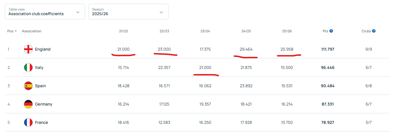Open the Season 2025/26 dropdown
Image resolution: width=395 pixels, height=133 pixels.
pyautogui.click(x=128, y=12)
